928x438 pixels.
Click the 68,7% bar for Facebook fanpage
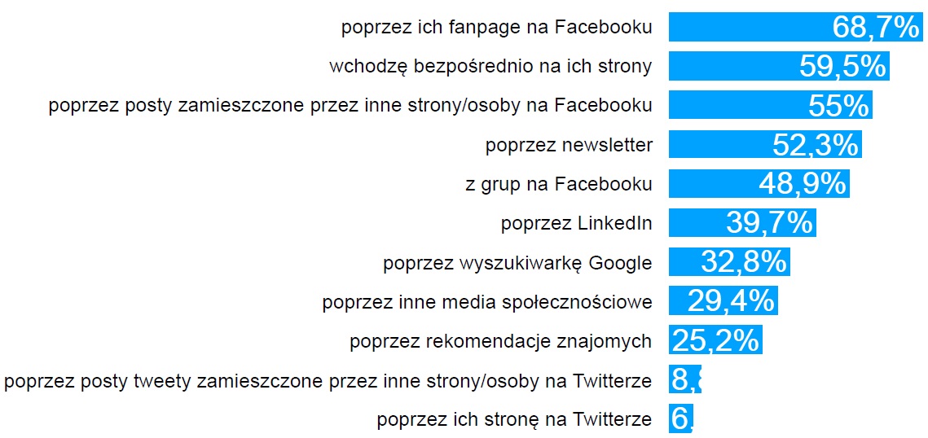(795, 27)
